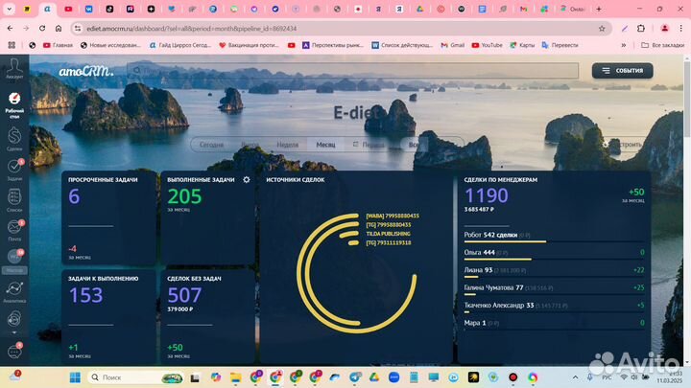
Task: Click the Аккаунт avatar icon
Action: pyautogui.click(x=14, y=64)
